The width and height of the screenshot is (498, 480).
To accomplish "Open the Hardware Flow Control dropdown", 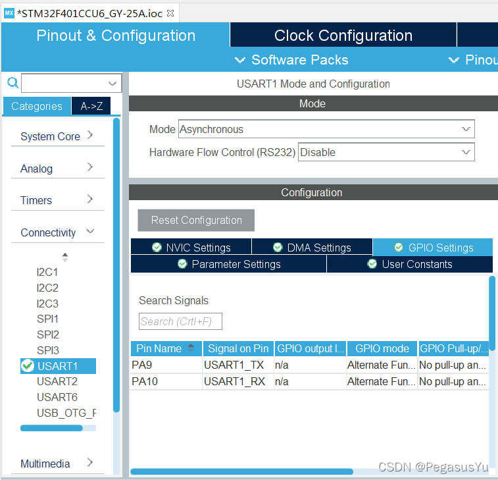I will point(386,152).
